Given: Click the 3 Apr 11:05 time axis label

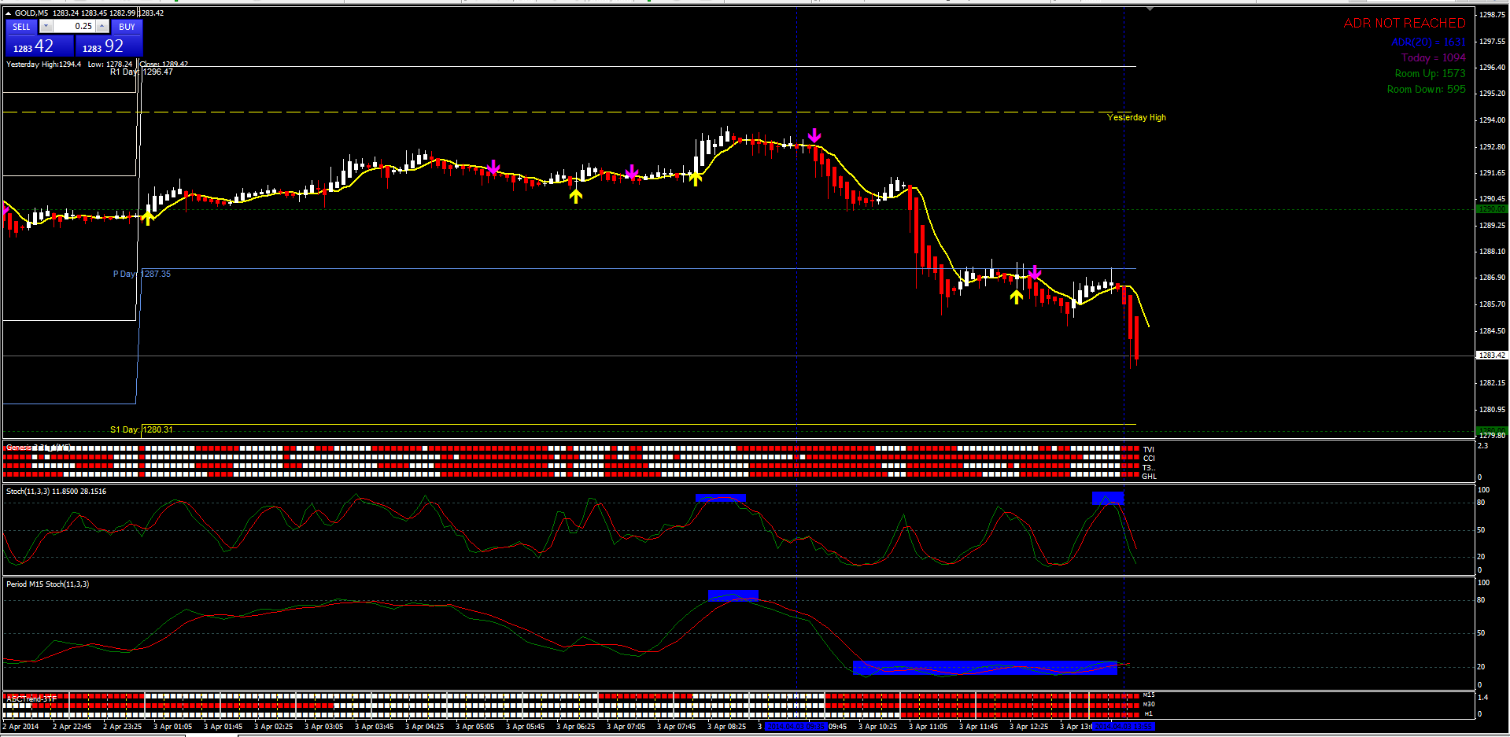Looking at the screenshot, I should [928, 727].
